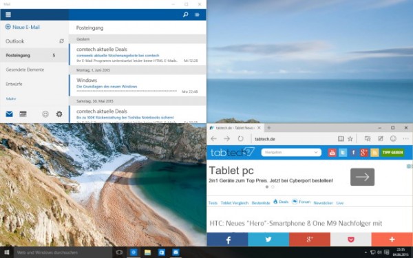Open Mail settings gear
Screen dimensions: 413x258
pyautogui.click(x=59, y=114)
